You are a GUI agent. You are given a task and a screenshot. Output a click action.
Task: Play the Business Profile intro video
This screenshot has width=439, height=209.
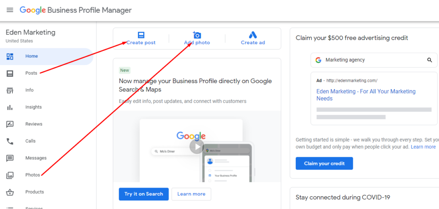(x=197, y=147)
